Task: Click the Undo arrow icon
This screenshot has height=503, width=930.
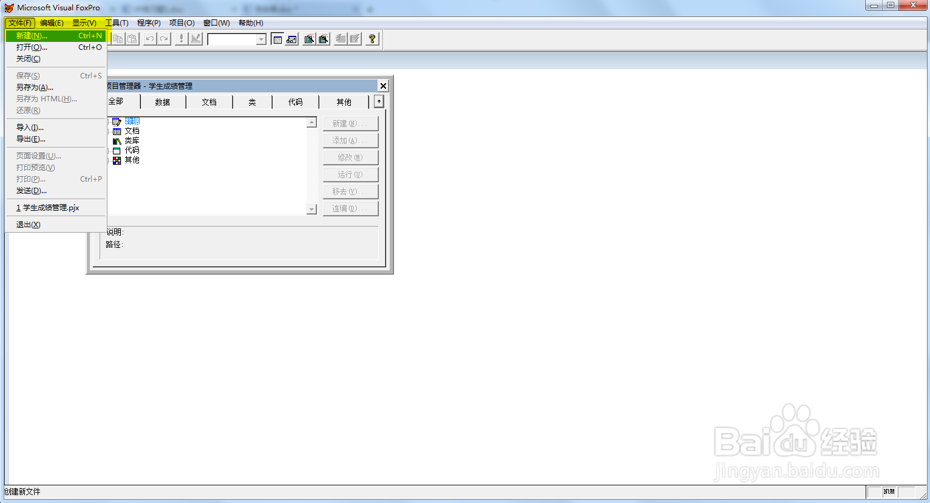Action: click(150, 39)
